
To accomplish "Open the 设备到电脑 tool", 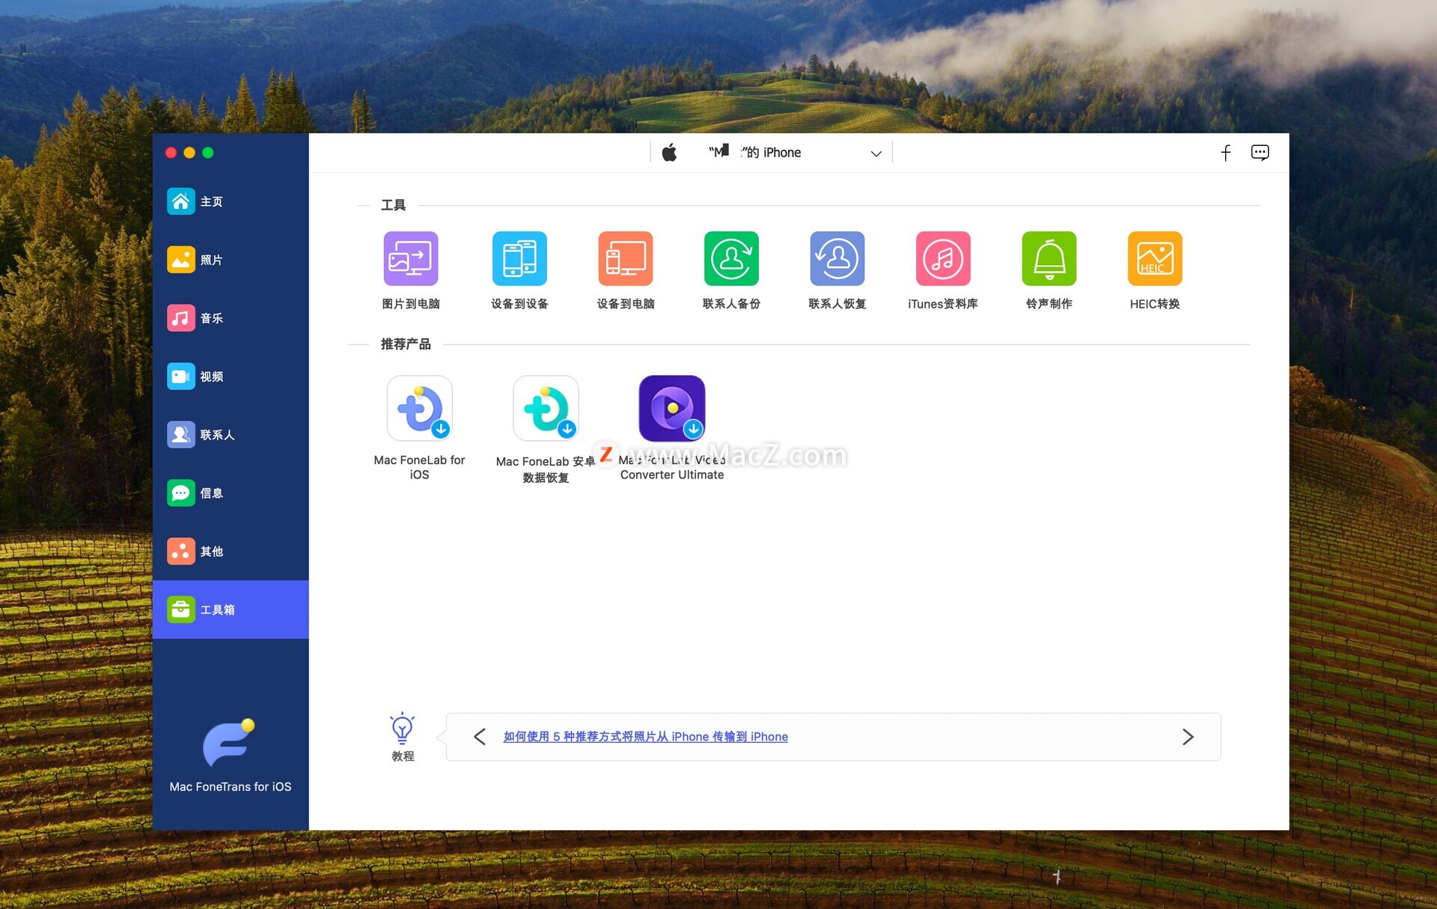I will click(626, 259).
